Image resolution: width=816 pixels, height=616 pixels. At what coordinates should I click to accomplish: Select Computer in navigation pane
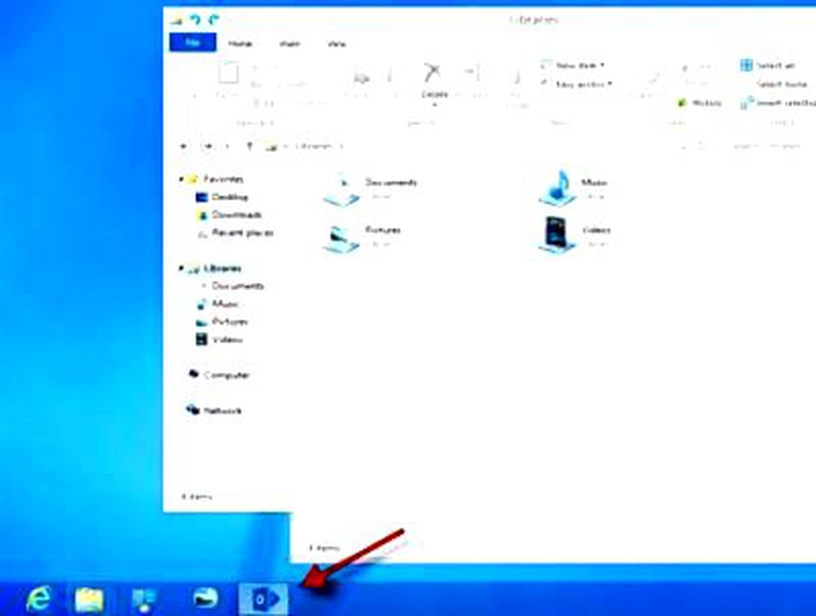[x=219, y=375]
